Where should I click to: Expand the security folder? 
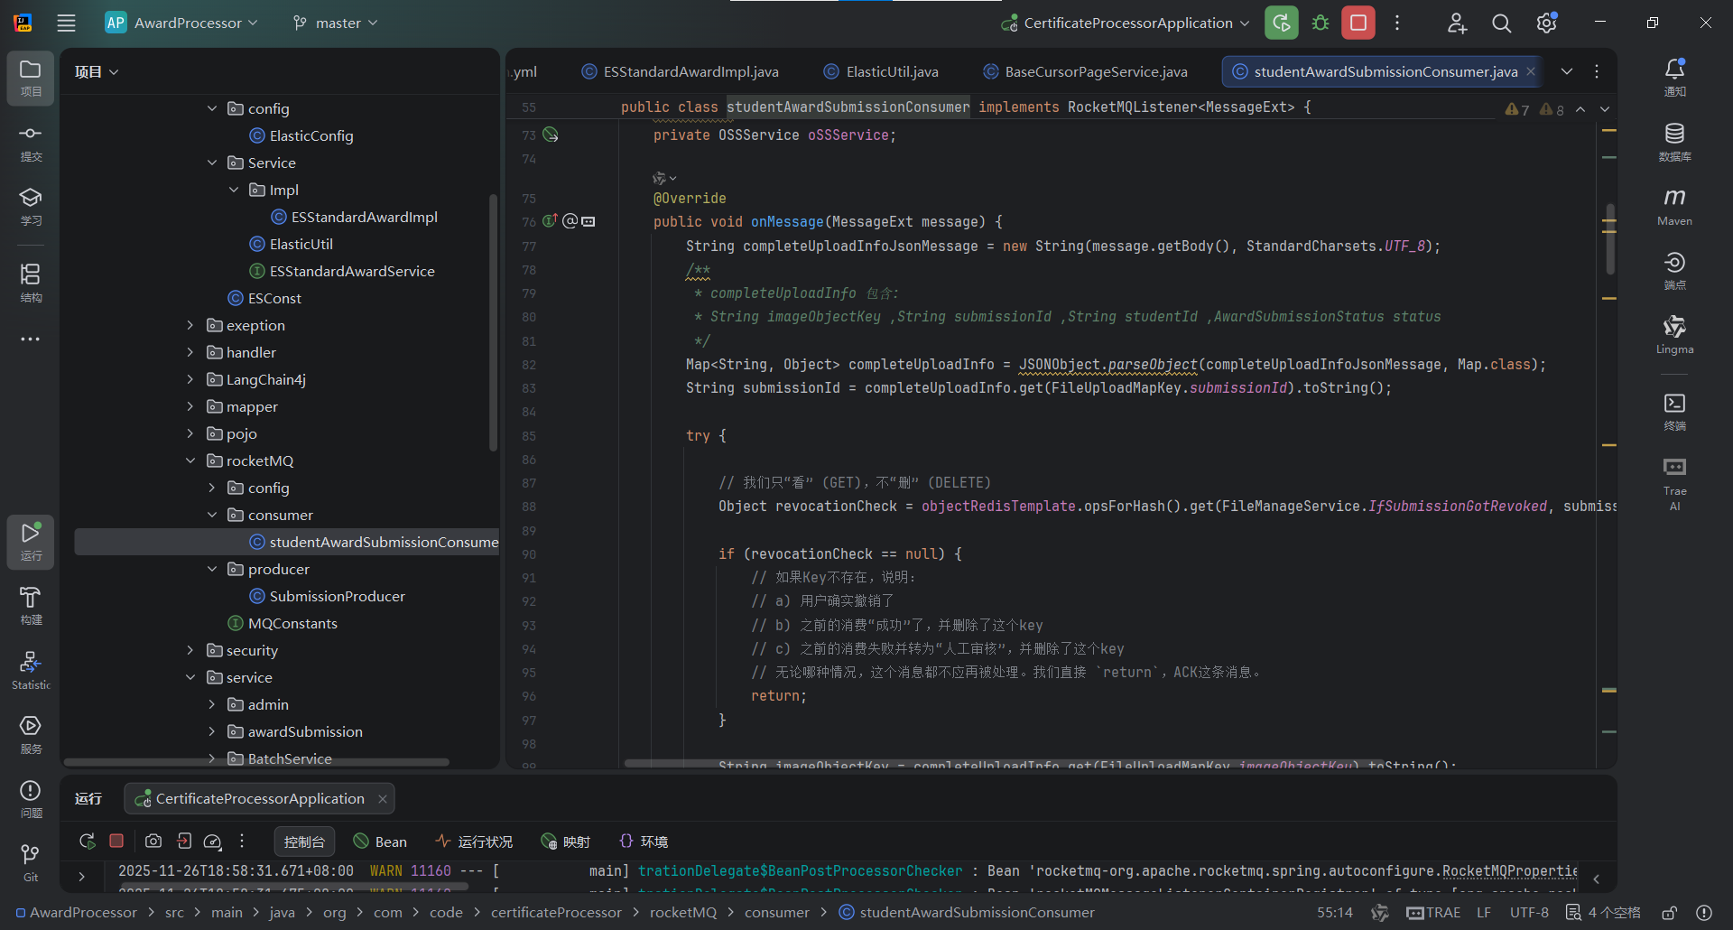coord(190,650)
